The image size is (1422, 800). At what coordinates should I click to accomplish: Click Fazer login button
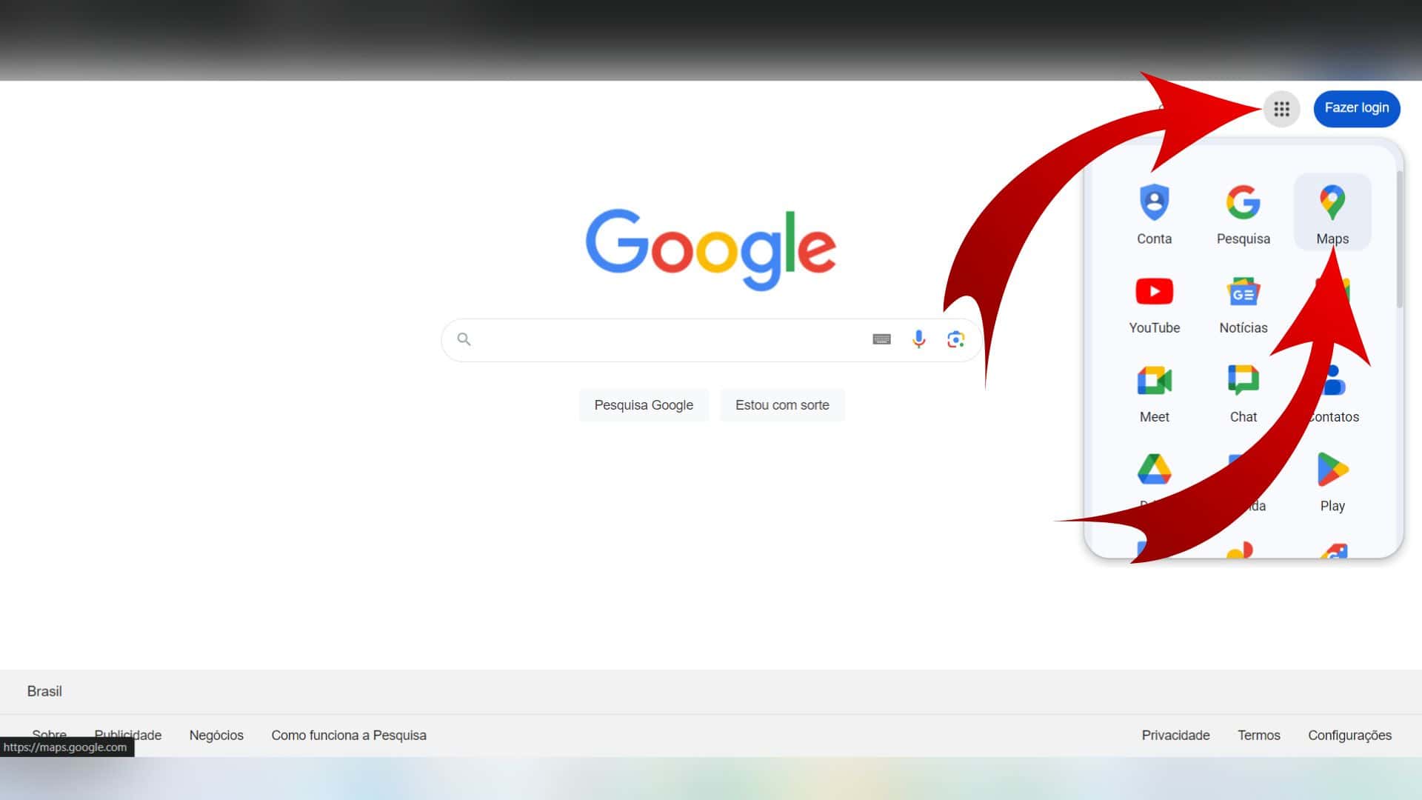click(x=1358, y=108)
